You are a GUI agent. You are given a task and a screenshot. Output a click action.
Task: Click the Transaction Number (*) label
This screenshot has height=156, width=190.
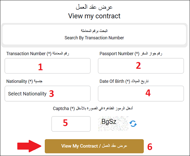coord(38,53)
